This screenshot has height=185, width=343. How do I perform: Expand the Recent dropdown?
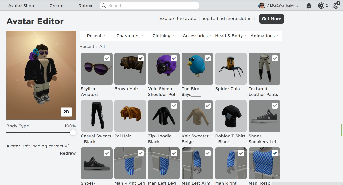(96, 36)
